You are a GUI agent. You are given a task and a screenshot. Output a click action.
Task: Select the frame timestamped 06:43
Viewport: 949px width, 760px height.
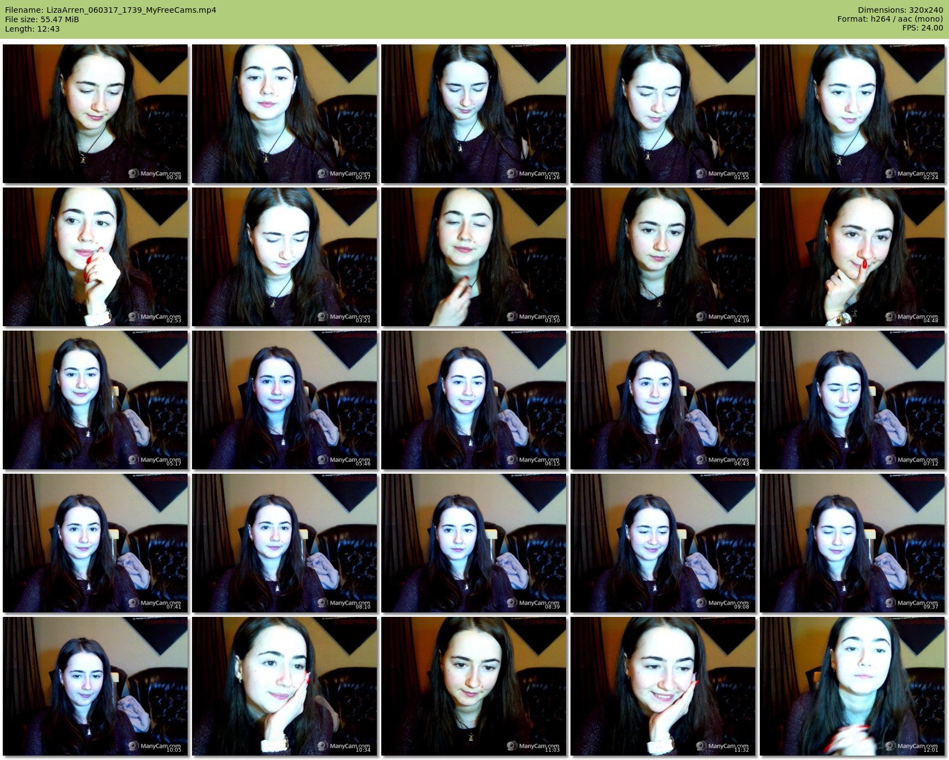pyautogui.click(x=663, y=400)
